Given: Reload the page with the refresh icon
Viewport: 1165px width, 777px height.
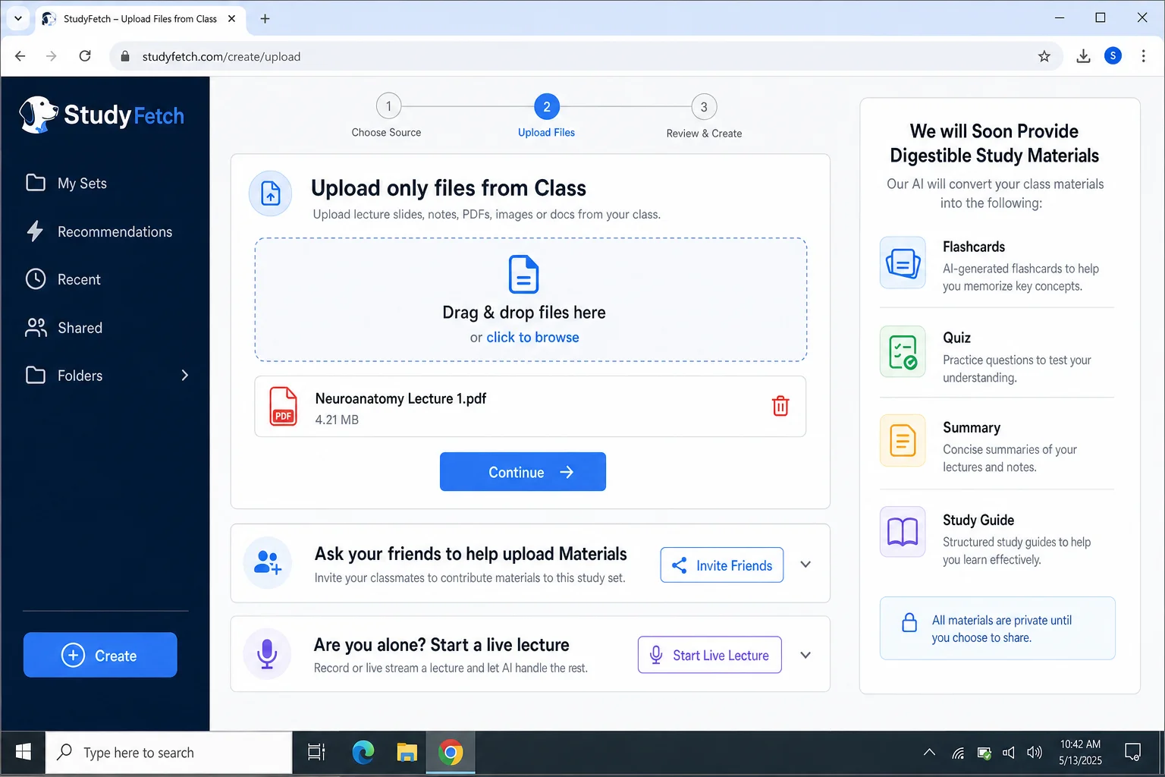Looking at the screenshot, I should point(85,56).
